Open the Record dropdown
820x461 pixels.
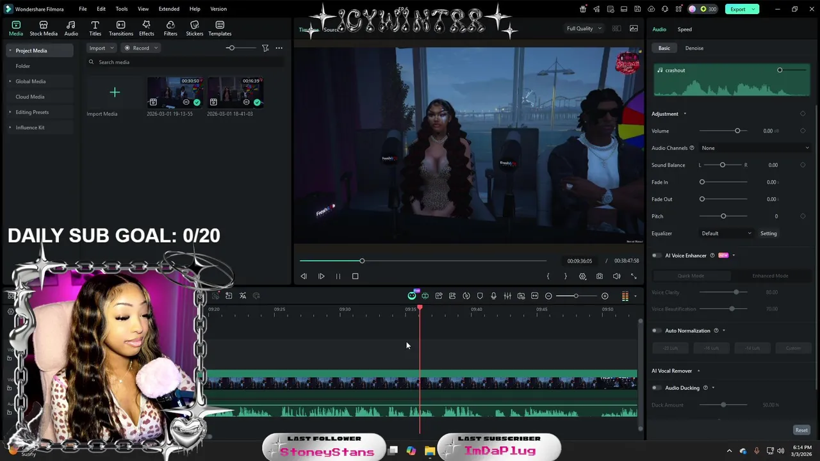pos(140,48)
